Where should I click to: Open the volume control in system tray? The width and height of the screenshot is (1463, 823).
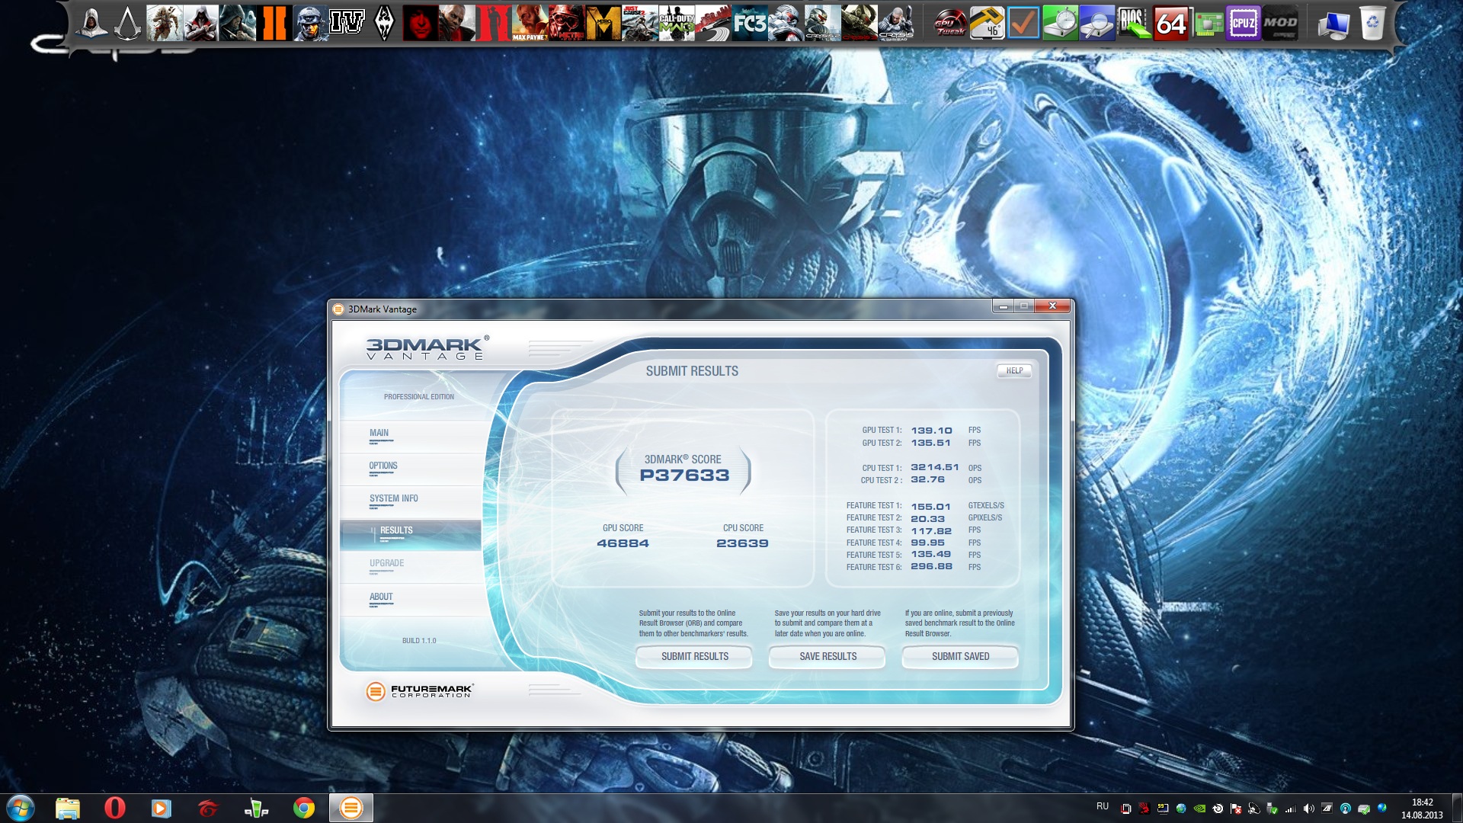click(1308, 809)
